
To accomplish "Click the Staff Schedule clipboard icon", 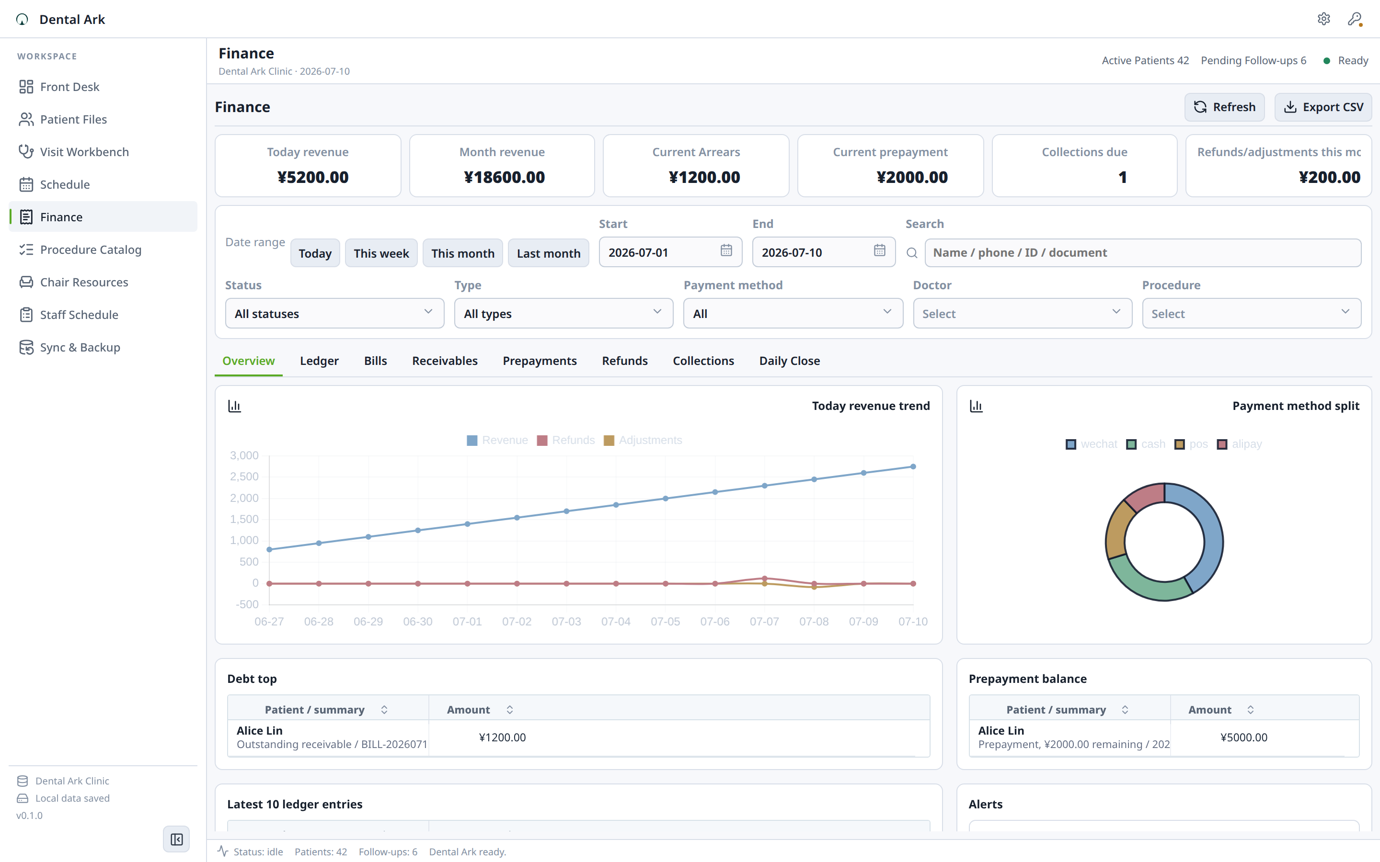I will click(x=26, y=314).
